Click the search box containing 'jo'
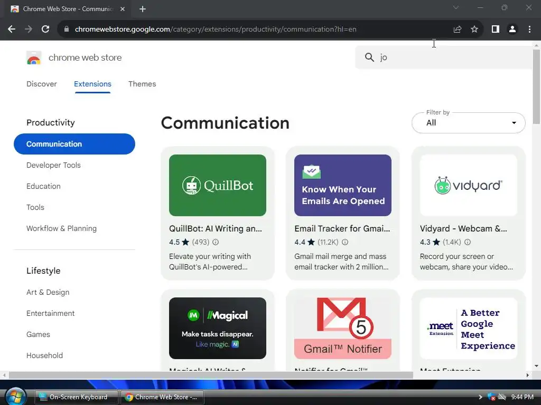Image resolution: width=541 pixels, height=405 pixels. pyautogui.click(x=444, y=57)
